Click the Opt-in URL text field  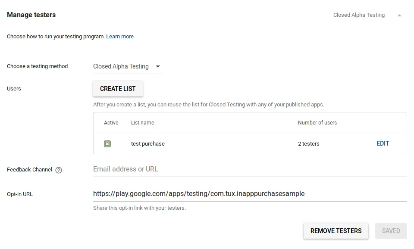coord(250,194)
